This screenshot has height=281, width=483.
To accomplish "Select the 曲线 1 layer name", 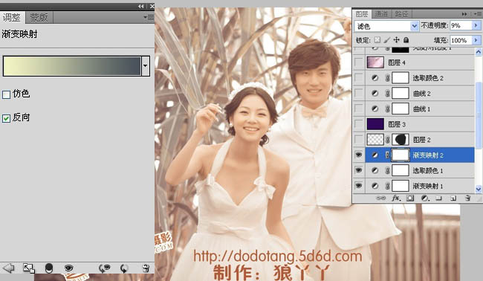I will click(422, 109).
